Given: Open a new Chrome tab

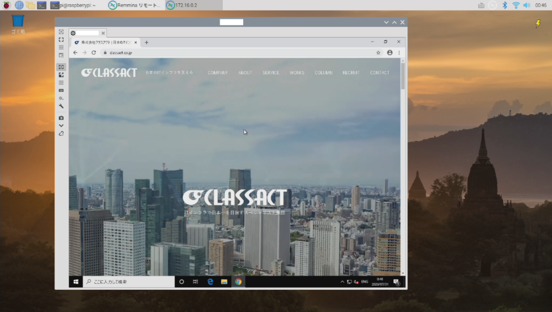Looking at the screenshot, I should pos(147,43).
